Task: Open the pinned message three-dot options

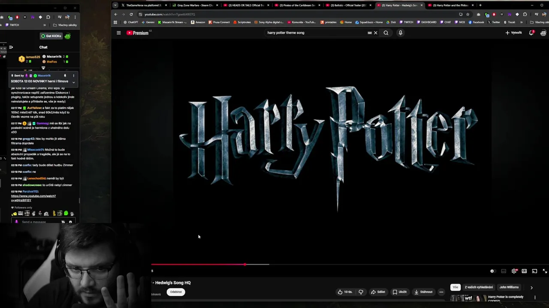Action: (73, 76)
